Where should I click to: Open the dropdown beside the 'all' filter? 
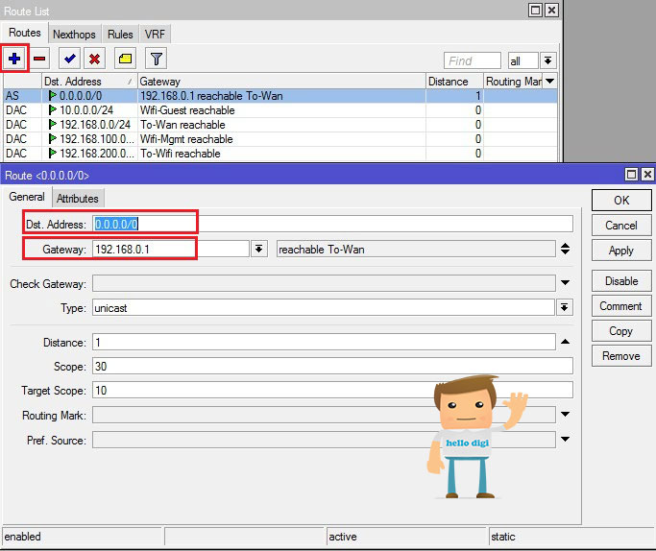pyautogui.click(x=548, y=61)
